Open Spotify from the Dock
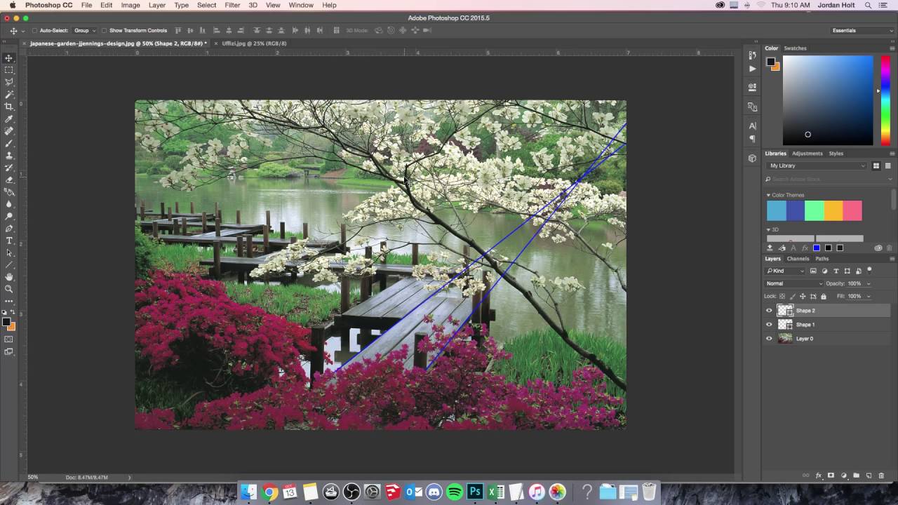Viewport: 898px width, 505px height. point(454,492)
